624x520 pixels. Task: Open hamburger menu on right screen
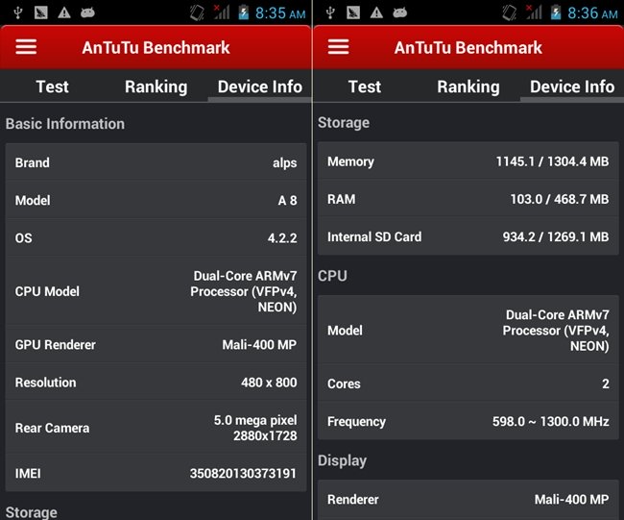click(x=338, y=48)
